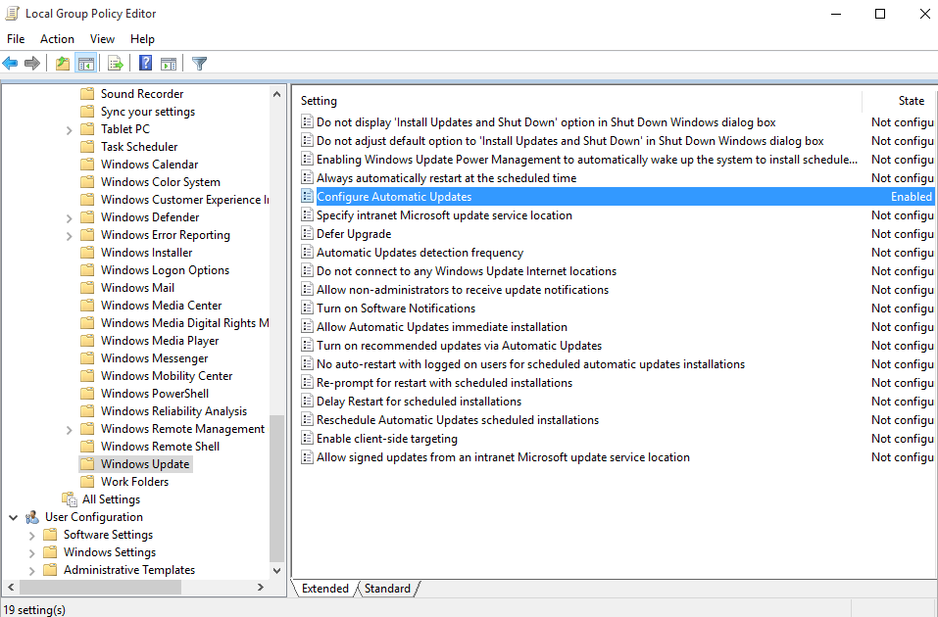Viewport: 938px width, 617px height.
Task: Expand Windows Settings under User Configuration
Action: (x=31, y=553)
